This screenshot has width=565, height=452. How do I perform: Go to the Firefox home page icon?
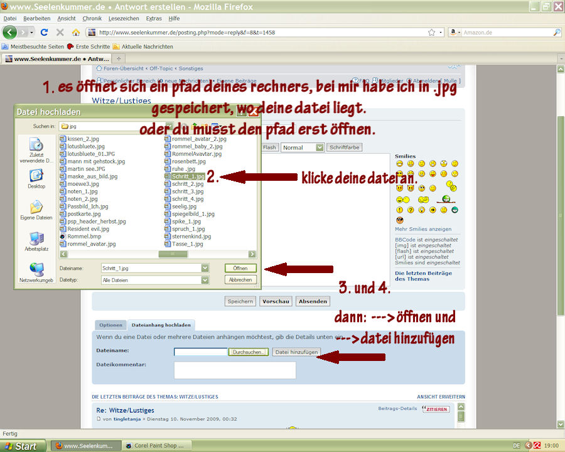(x=76, y=32)
